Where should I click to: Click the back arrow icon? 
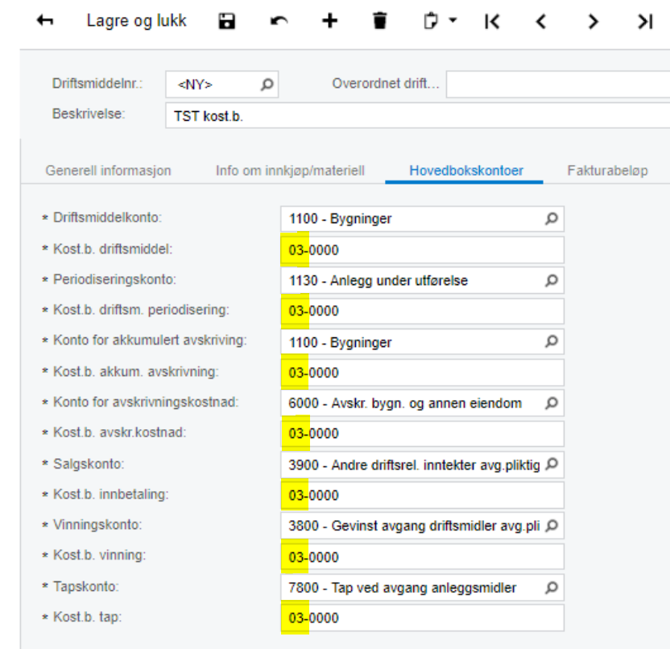pyautogui.click(x=45, y=20)
